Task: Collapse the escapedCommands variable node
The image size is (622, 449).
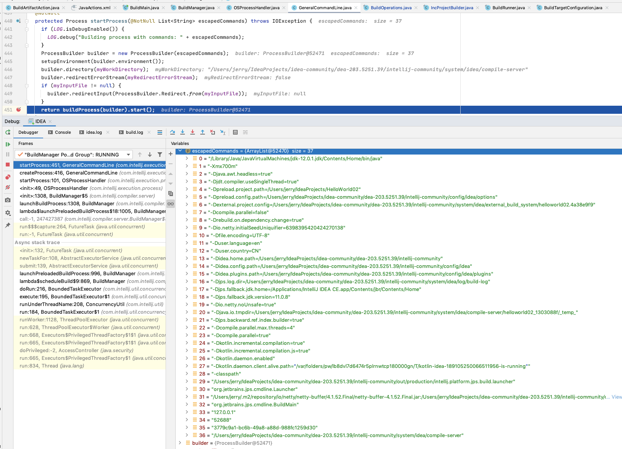Action: tap(180, 151)
